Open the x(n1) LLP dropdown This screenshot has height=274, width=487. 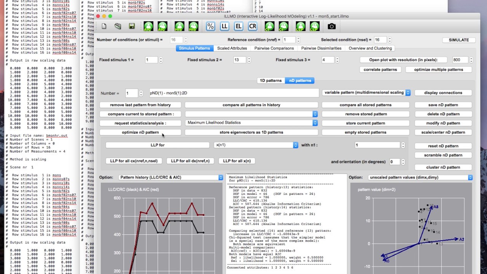point(256,145)
